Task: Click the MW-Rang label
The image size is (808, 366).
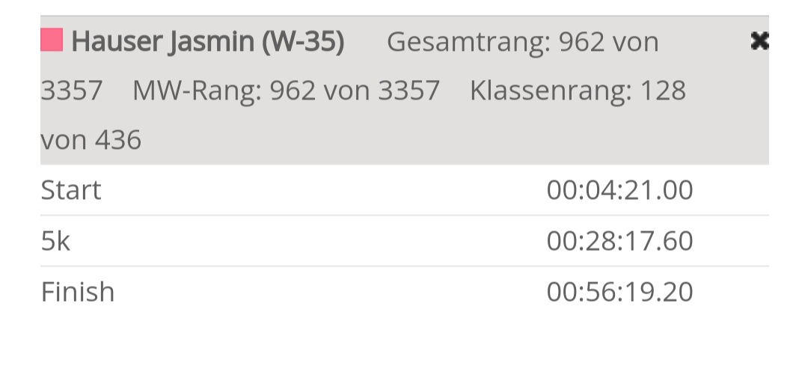Action: coord(197,91)
